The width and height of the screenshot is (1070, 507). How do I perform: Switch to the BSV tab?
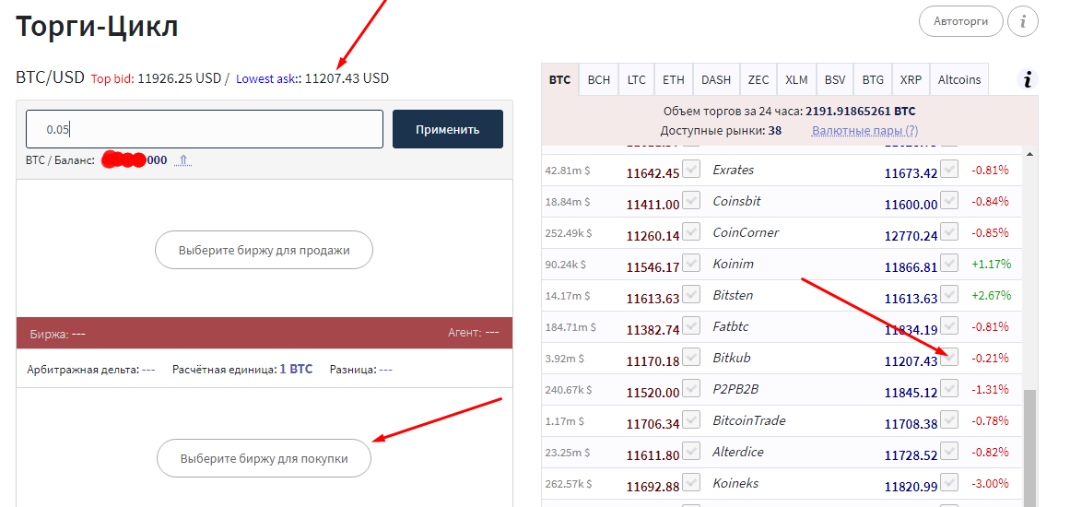pyautogui.click(x=835, y=80)
